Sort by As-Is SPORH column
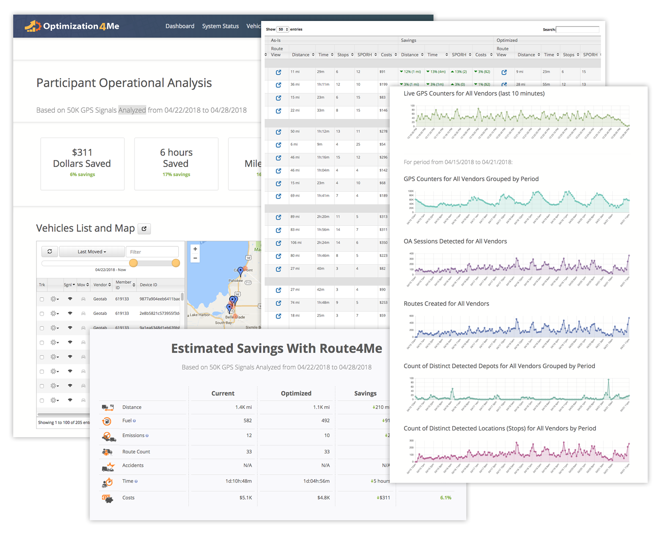660x533 pixels. (367, 55)
